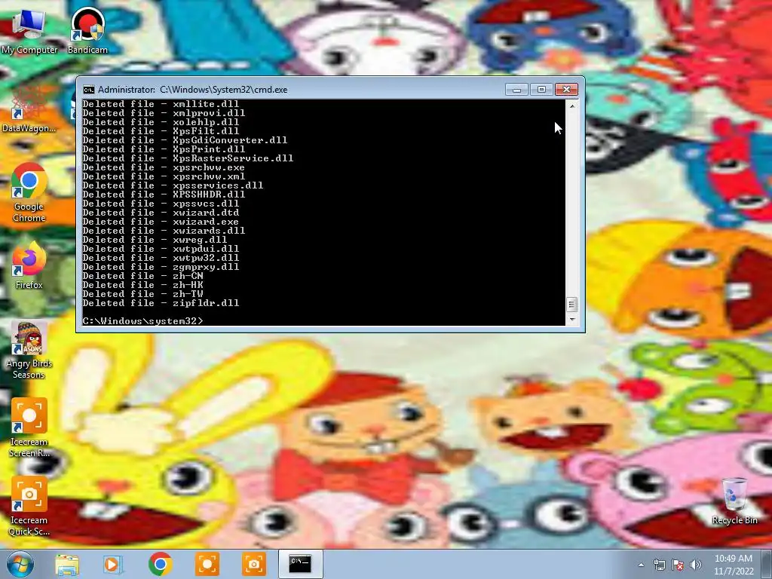772x579 pixels.
Task: Click the line 'Deleted file - XPSSHHDR.dll'
Action: point(164,195)
